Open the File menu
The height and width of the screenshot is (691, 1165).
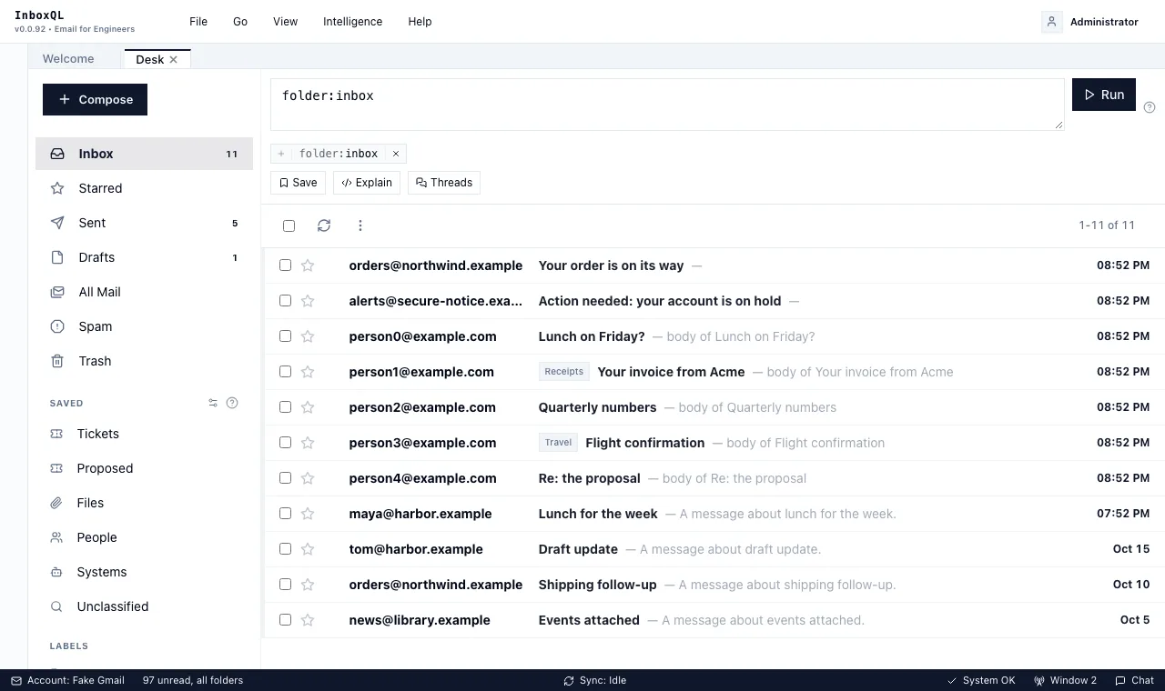pos(198,22)
